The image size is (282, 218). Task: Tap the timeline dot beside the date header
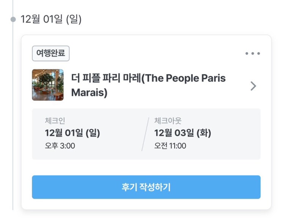click(13, 19)
